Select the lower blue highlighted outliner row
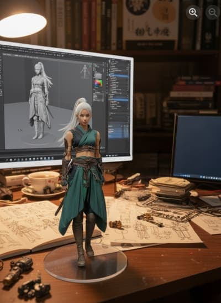This screenshot has height=303, width=221. click(x=119, y=100)
